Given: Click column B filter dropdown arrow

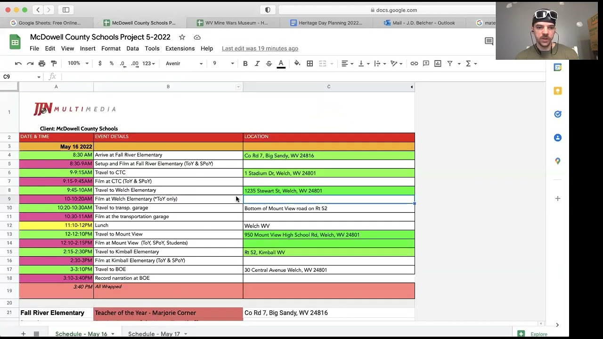Looking at the screenshot, I should point(238,87).
